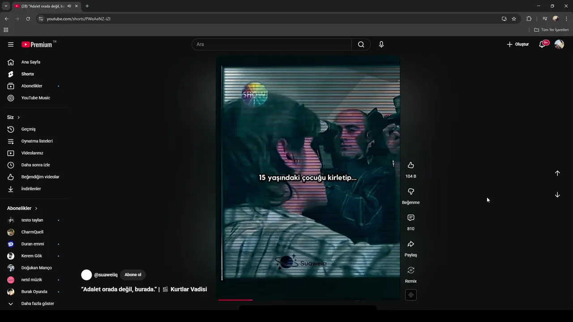Open a new browser tab

[87, 6]
